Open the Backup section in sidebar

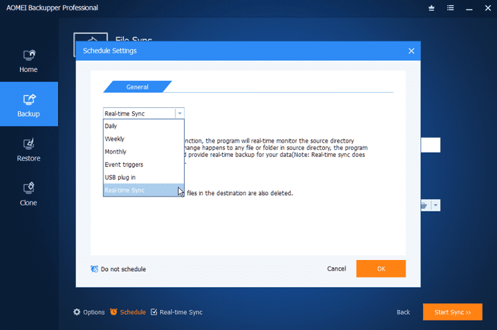[29, 105]
